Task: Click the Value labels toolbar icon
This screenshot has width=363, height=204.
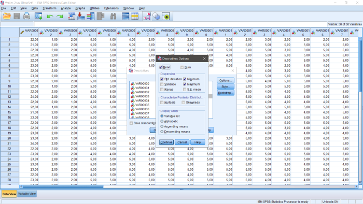Action: [x=147, y=16]
